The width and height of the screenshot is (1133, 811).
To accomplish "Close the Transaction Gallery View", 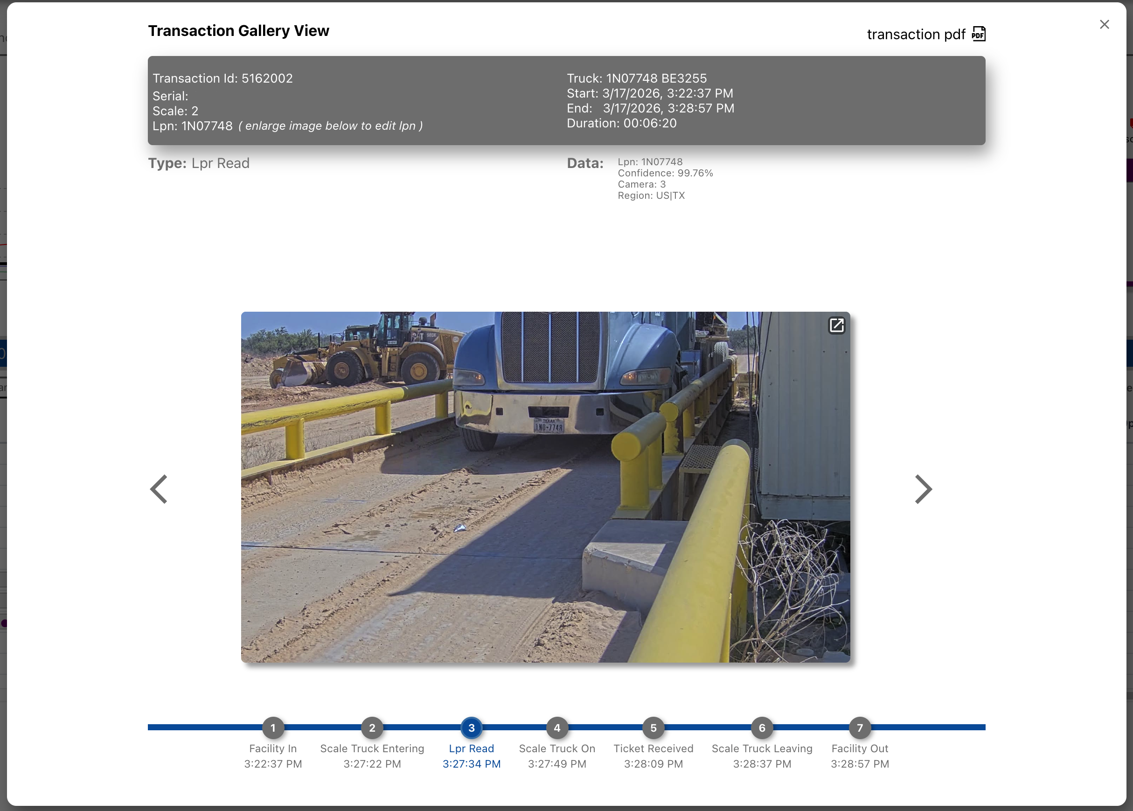I will 1104,24.
